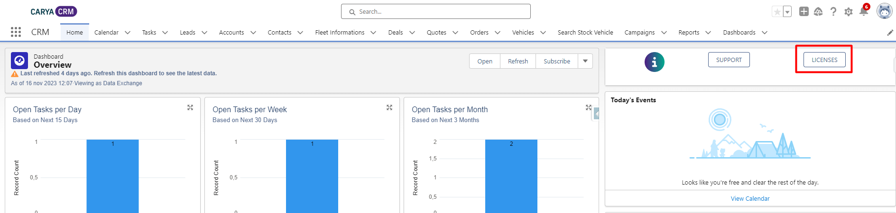Click the dashboard Refresh button
The image size is (896, 213).
pyautogui.click(x=518, y=61)
